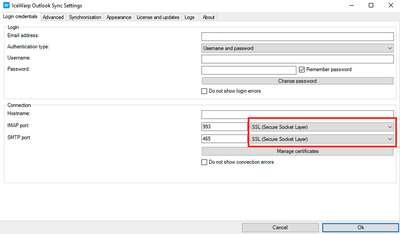Focus the Username input field

tap(297, 59)
